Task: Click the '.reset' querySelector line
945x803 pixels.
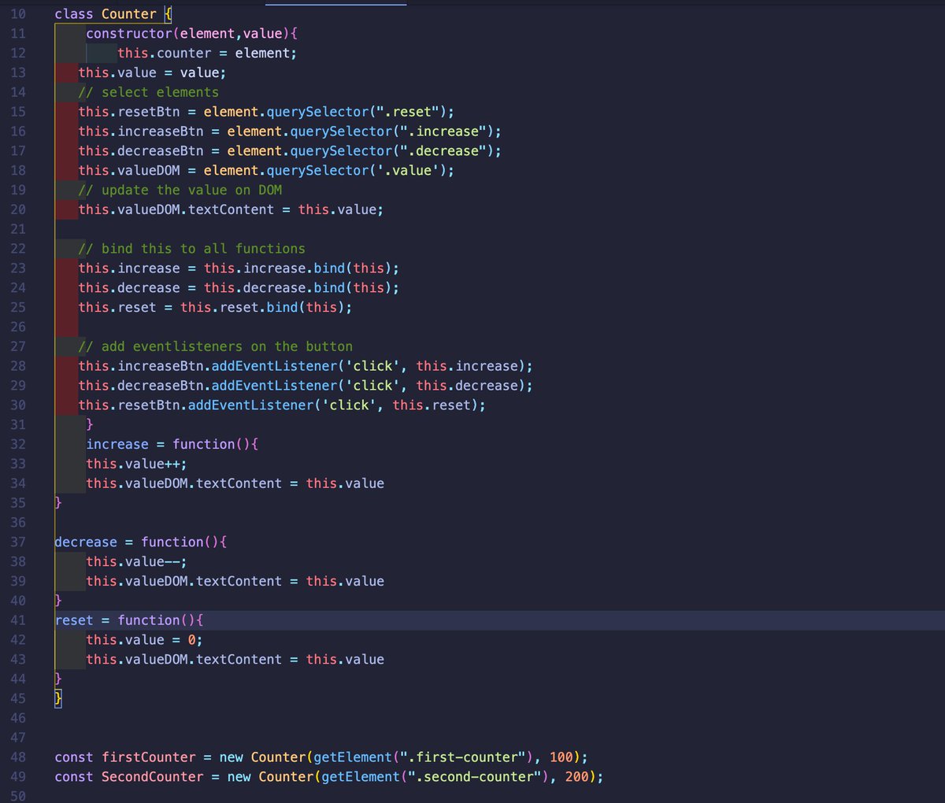Action: (x=266, y=112)
